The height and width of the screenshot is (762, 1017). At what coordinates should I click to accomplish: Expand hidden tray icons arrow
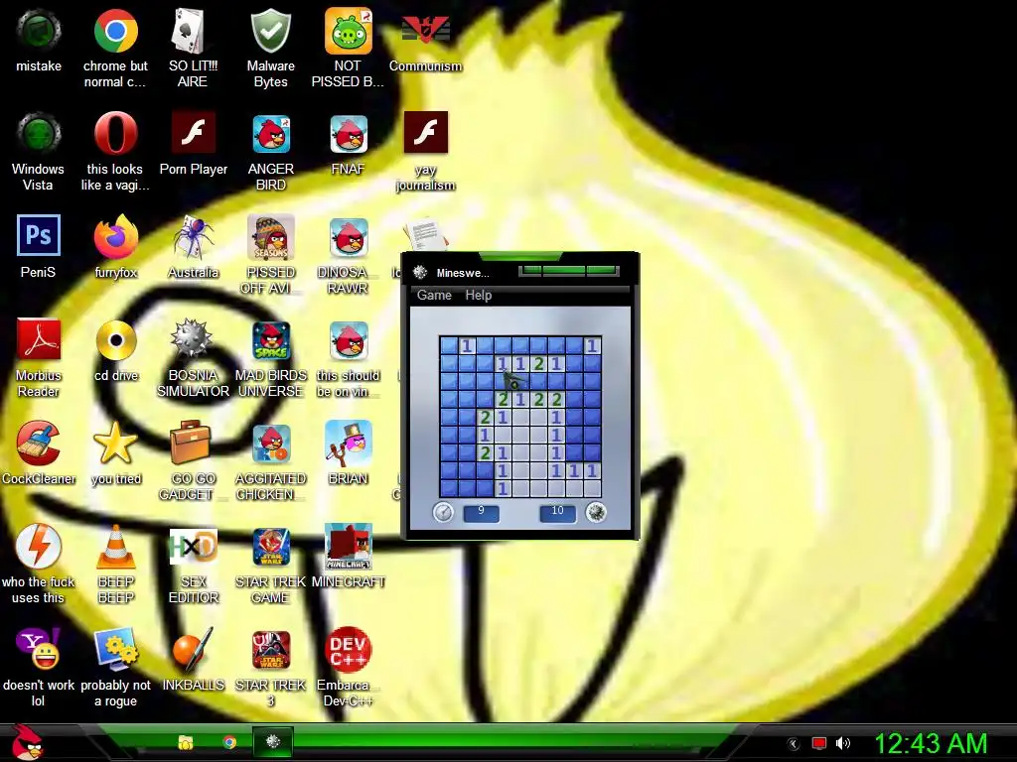(x=793, y=744)
